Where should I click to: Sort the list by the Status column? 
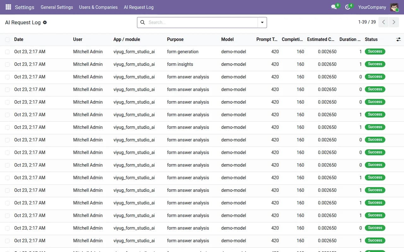click(371, 39)
